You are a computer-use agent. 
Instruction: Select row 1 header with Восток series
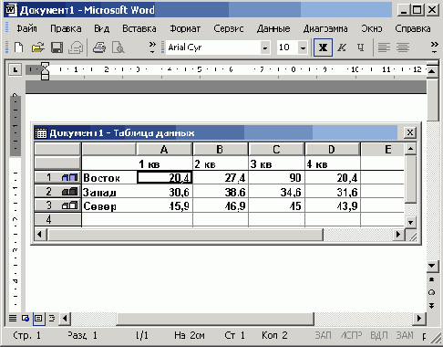[57, 177]
